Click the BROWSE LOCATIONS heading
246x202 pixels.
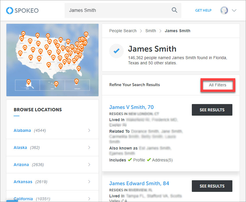(x=38, y=110)
